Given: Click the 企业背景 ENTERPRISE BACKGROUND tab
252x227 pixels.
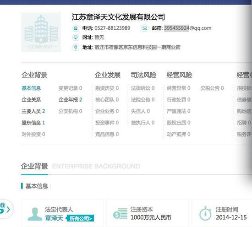Looking at the screenshot, I should [80, 166].
